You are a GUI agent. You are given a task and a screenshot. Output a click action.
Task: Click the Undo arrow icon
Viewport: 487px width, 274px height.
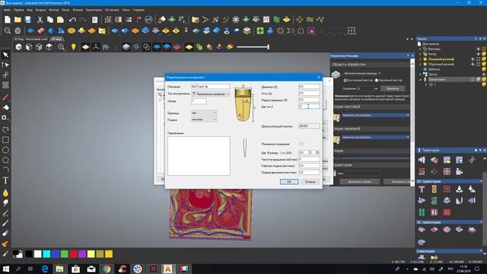pyautogui.click(x=72, y=20)
